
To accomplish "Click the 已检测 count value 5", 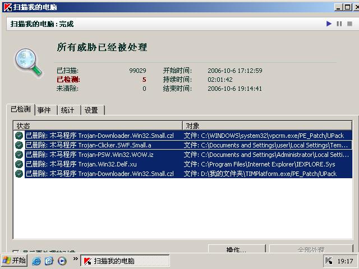I will click(144, 80).
